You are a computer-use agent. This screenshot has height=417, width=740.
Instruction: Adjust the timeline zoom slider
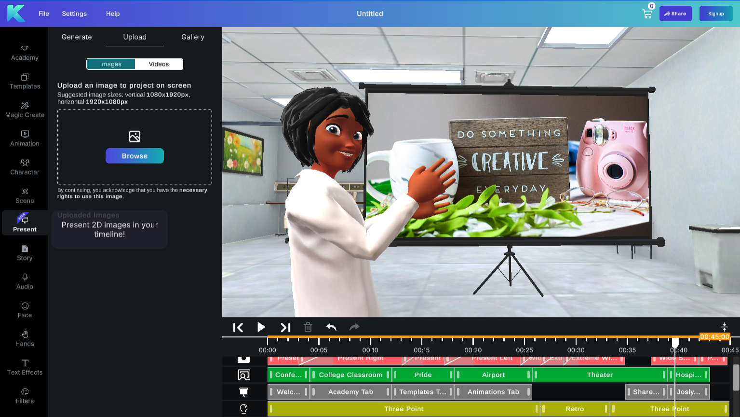[x=725, y=327]
